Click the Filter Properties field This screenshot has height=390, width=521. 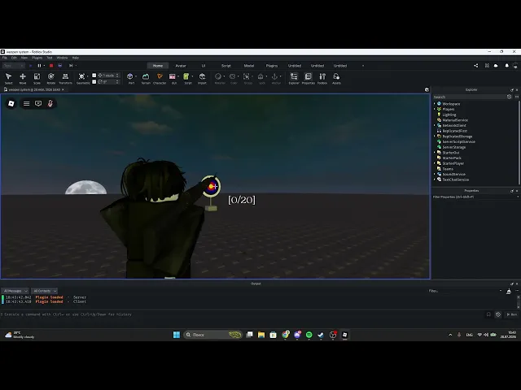[x=474, y=197]
